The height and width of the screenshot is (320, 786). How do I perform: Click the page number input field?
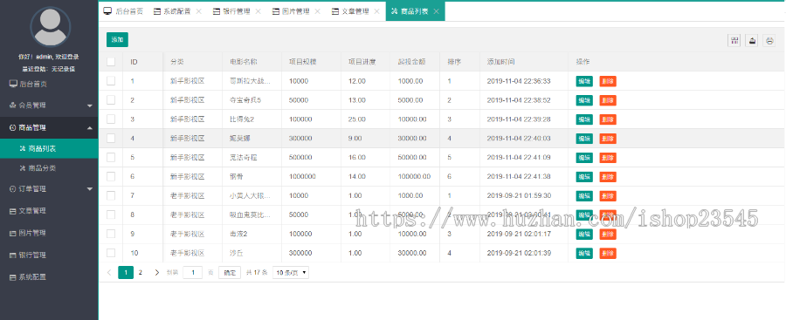point(192,272)
